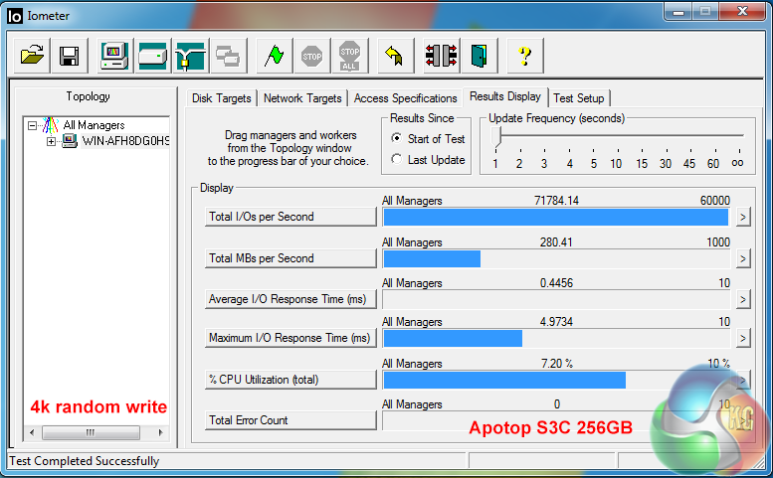The image size is (773, 478).
Task: Start tests with the green flag
Action: (x=274, y=56)
